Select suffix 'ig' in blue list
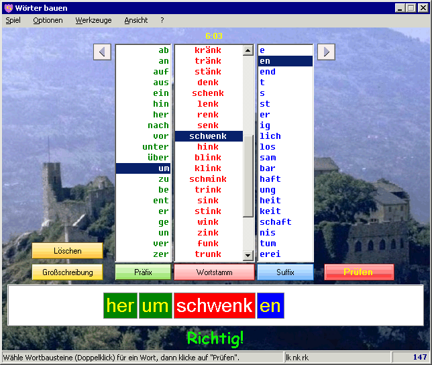The height and width of the screenshot is (365, 432). (286, 125)
